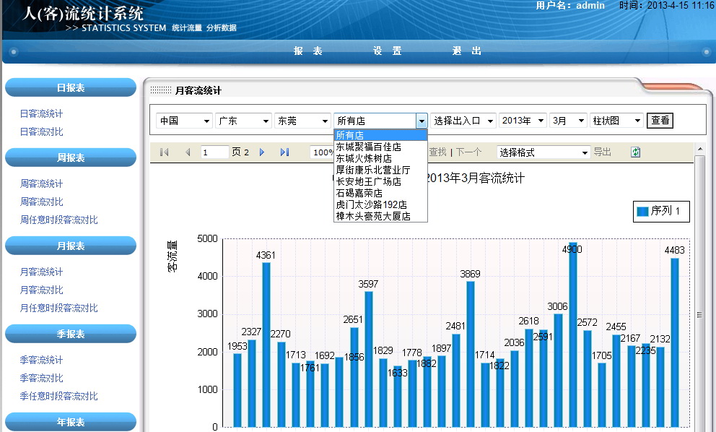This screenshot has height=432, width=716.
Task: Choose 虎门太沙路192店 in the dropdown list
Action: coord(371,204)
